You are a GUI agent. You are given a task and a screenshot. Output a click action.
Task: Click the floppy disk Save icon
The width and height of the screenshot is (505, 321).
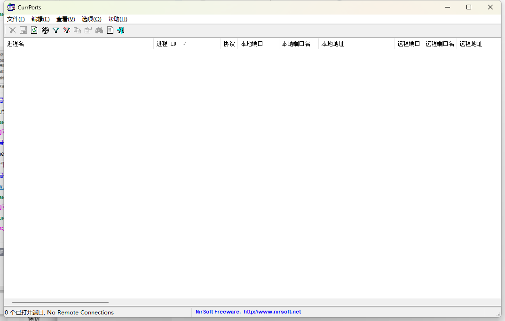pyautogui.click(x=24, y=30)
